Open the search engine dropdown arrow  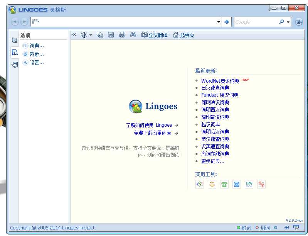pos(288,22)
